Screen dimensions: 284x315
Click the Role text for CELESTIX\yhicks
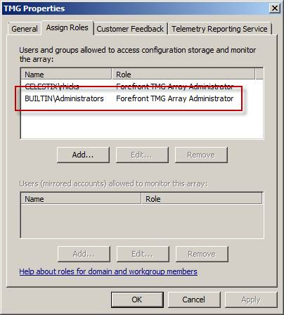[174, 86]
